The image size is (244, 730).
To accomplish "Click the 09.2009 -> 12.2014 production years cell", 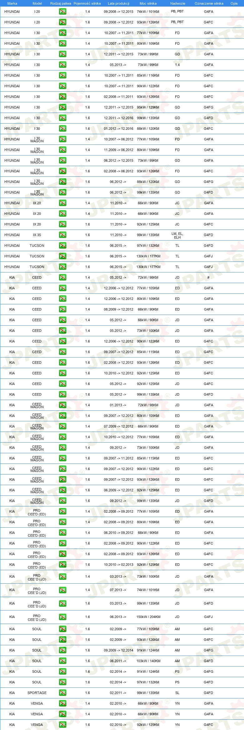I will 119,650.
